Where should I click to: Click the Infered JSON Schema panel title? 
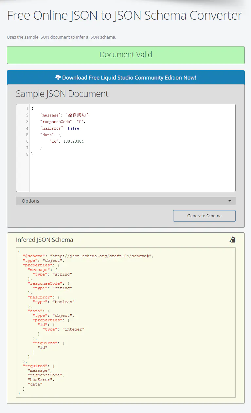pyautogui.click(x=45, y=240)
